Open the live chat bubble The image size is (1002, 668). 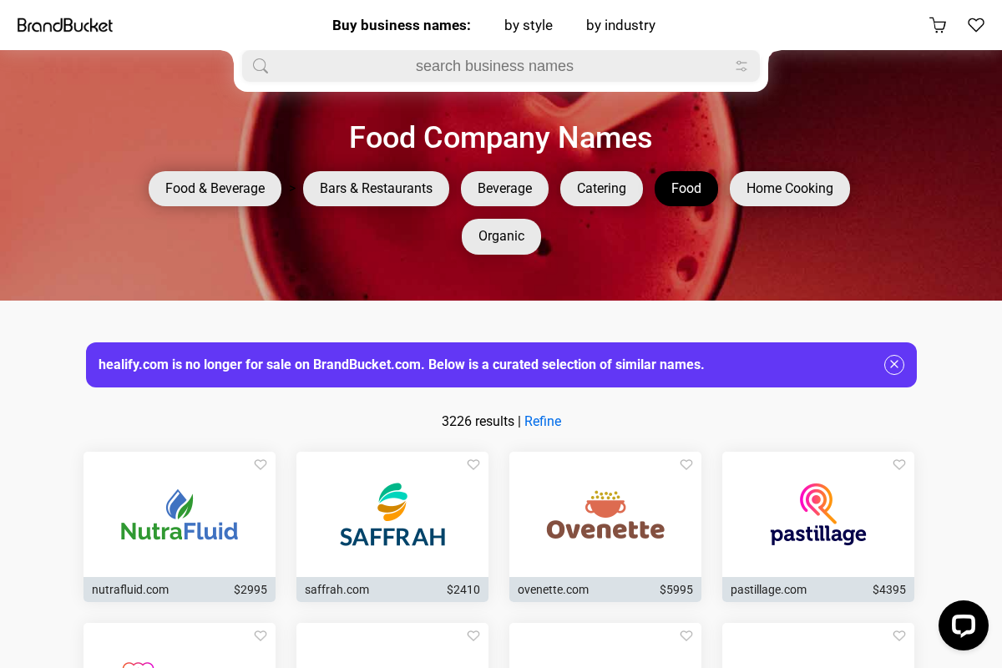click(x=964, y=625)
